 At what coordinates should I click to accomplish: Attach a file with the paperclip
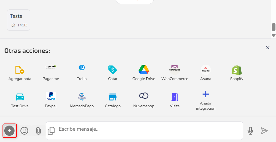[x=38, y=131]
